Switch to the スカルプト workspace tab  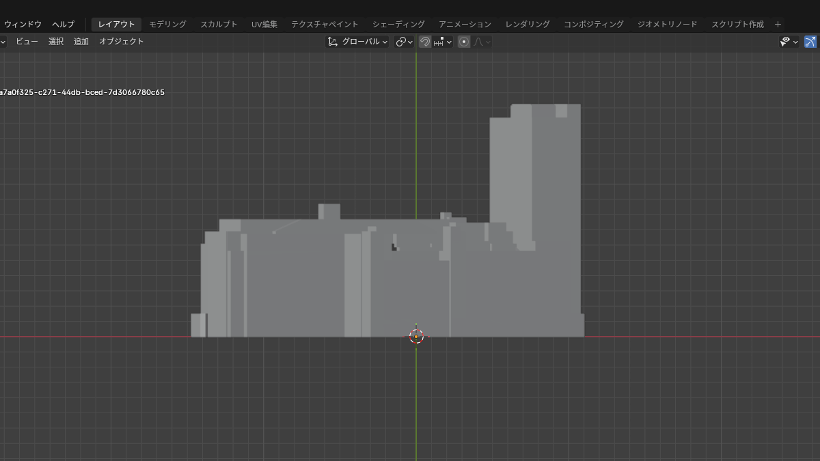coord(219,25)
